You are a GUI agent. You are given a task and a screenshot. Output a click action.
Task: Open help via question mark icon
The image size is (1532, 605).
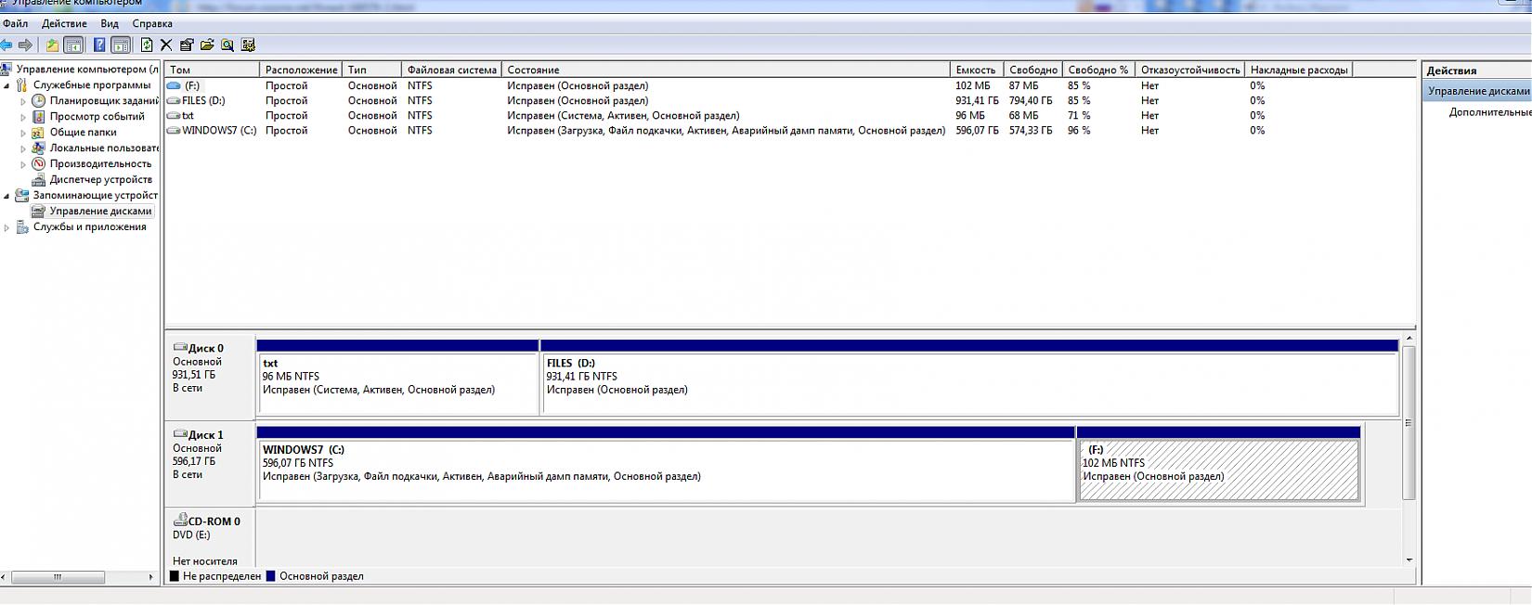(x=99, y=45)
